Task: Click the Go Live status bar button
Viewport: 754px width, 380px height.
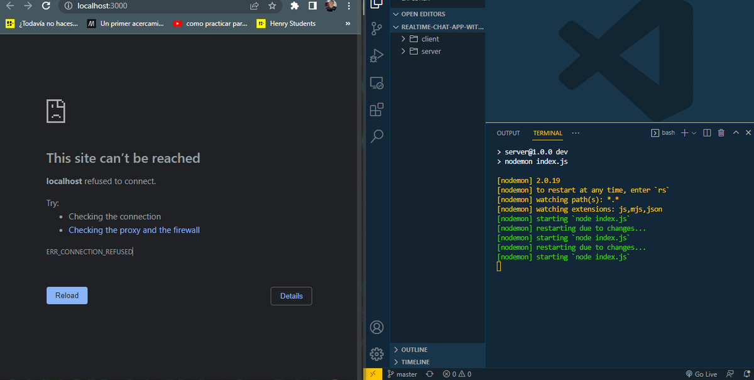Action: [701, 374]
